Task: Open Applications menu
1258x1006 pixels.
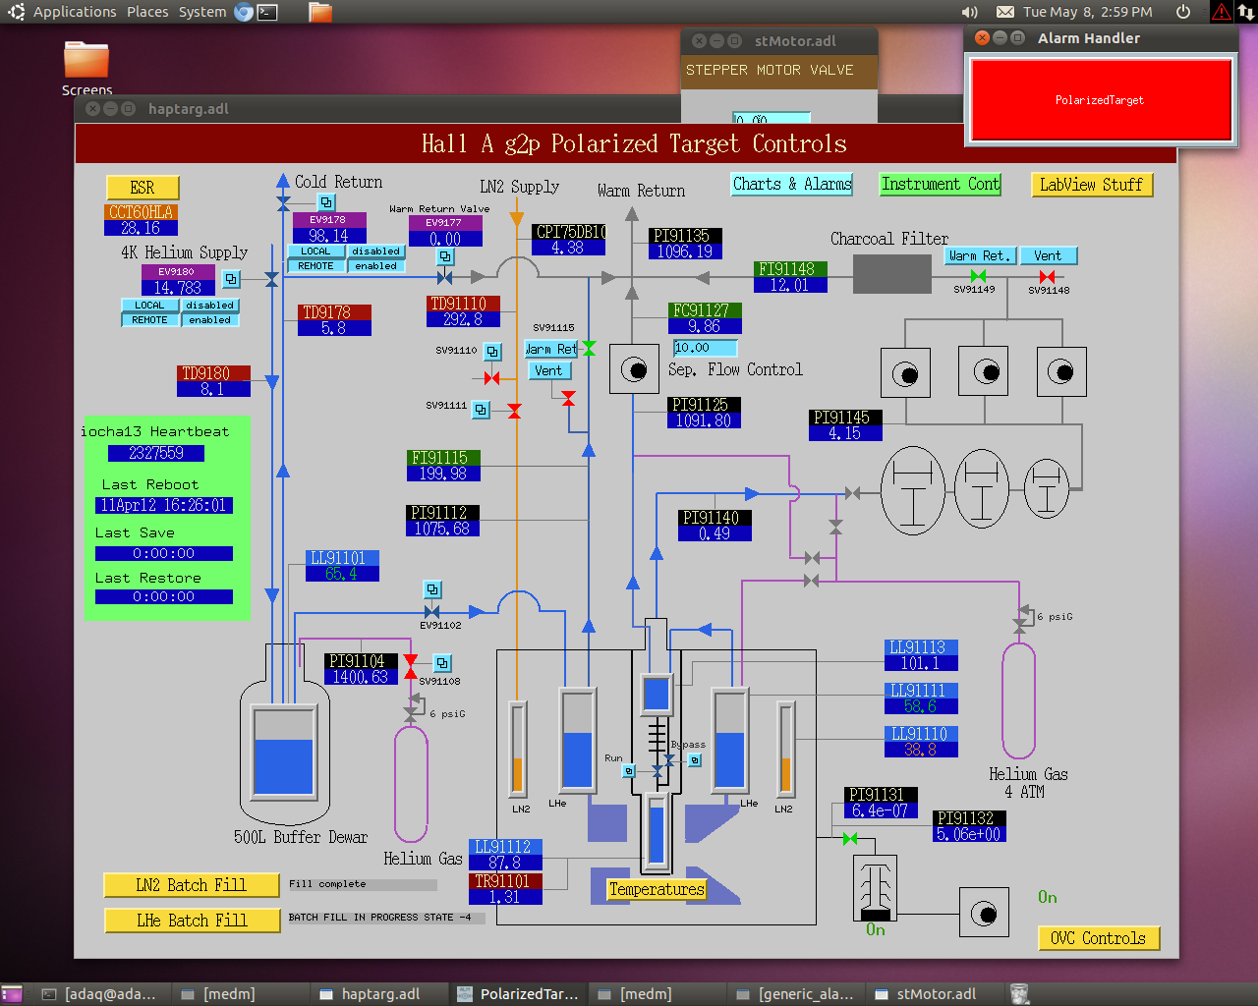Action: coord(75,12)
